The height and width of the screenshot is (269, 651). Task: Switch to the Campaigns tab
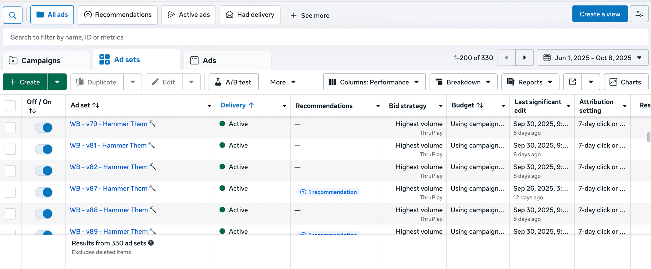pos(41,60)
